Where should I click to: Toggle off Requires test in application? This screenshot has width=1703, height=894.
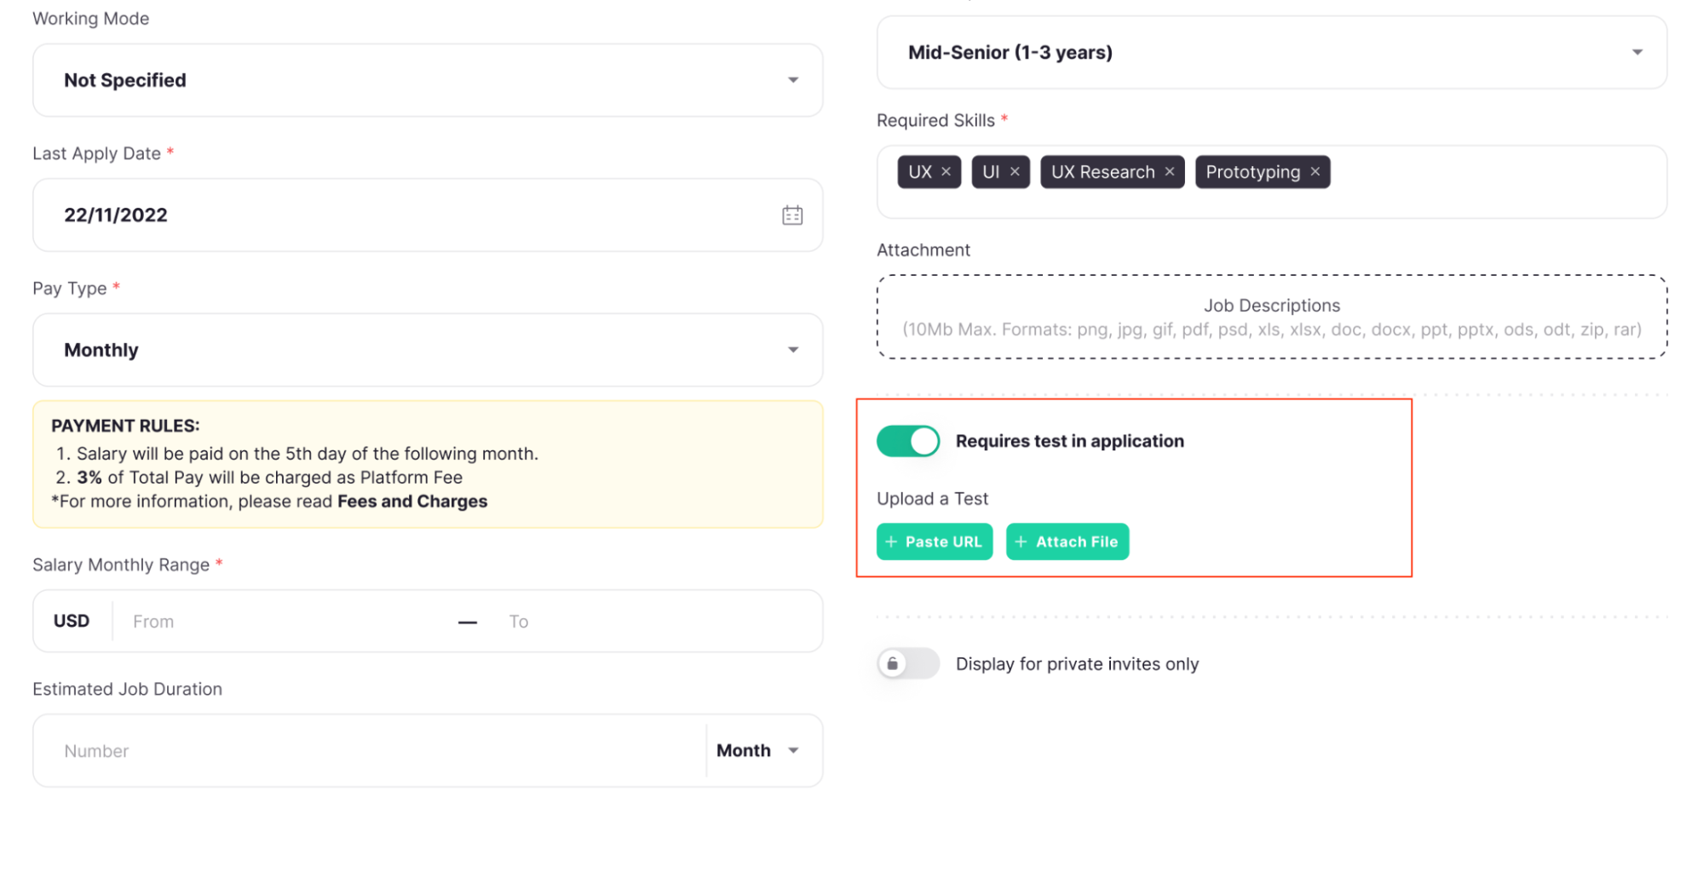[908, 441]
